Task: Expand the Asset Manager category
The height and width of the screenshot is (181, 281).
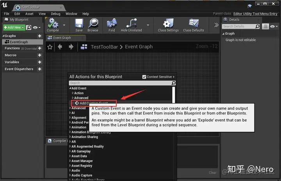Action: 70,161
